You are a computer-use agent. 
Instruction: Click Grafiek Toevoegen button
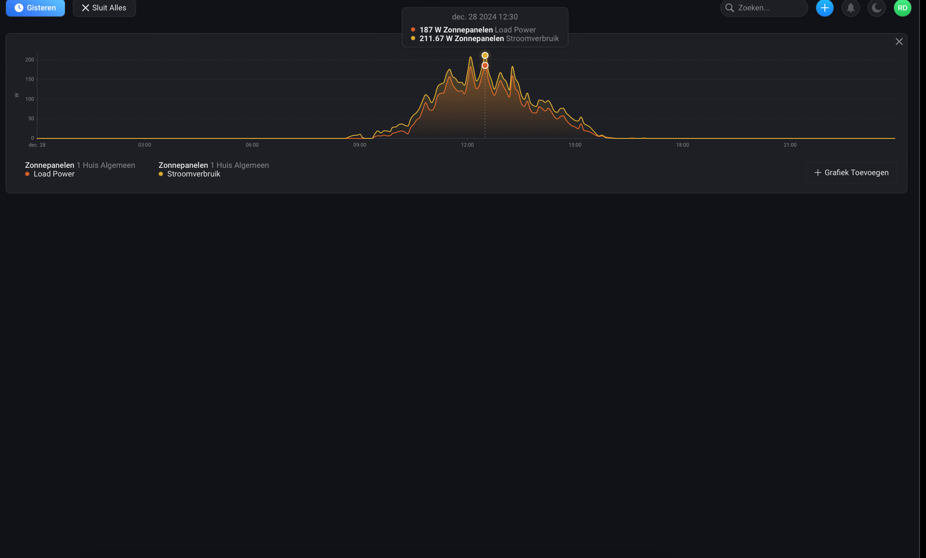[851, 173]
